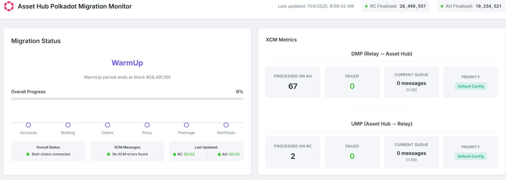
Task: Click the Overall Progress bar
Action: click(127, 99)
